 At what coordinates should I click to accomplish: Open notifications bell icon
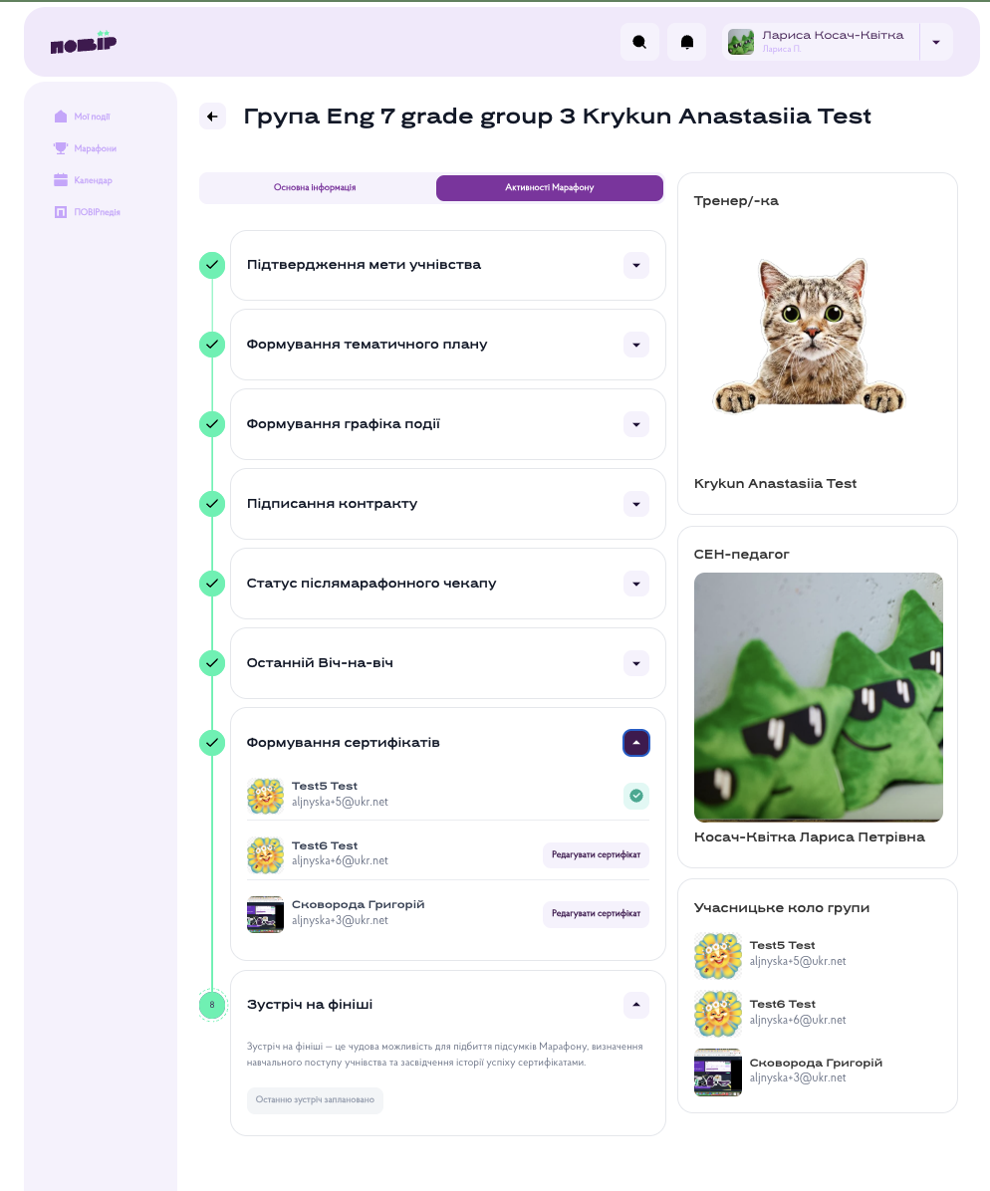tap(687, 42)
